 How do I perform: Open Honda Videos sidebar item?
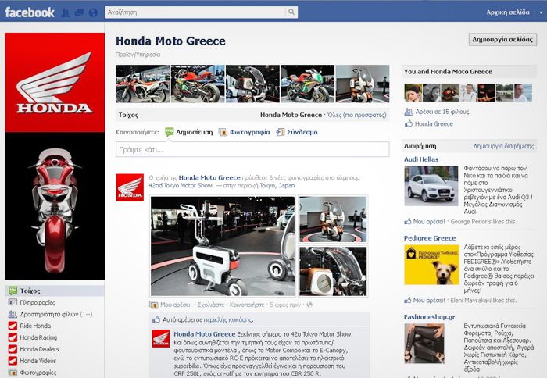click(38, 361)
